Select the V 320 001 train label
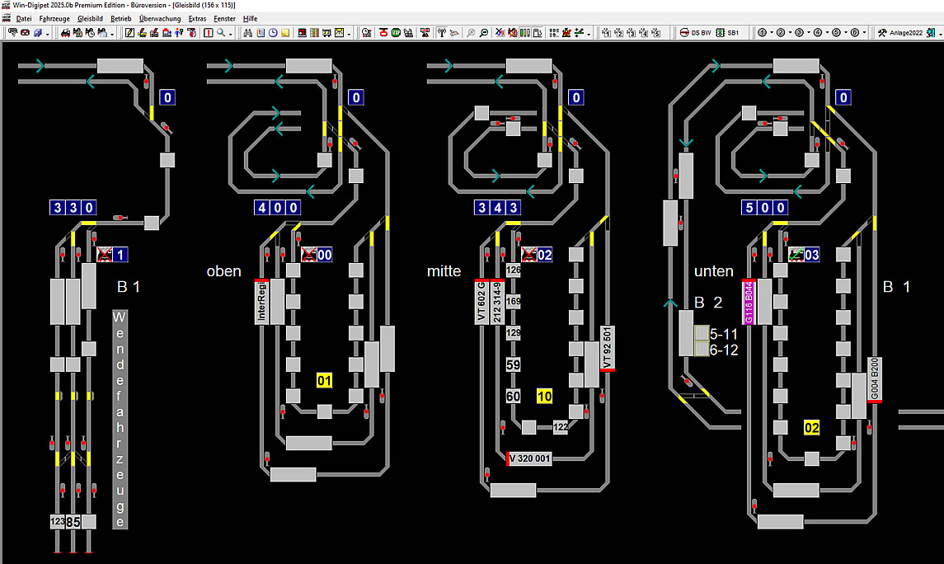Screen dimensions: 944x564 pos(529,458)
